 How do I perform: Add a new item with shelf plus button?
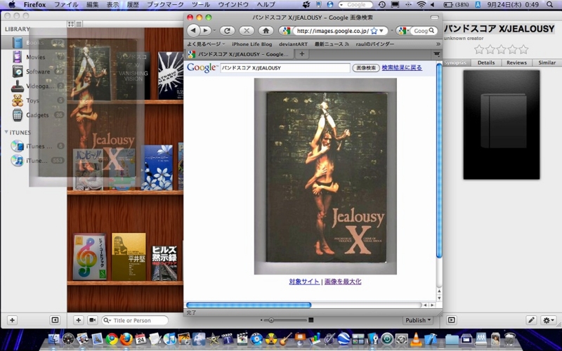tap(78, 320)
